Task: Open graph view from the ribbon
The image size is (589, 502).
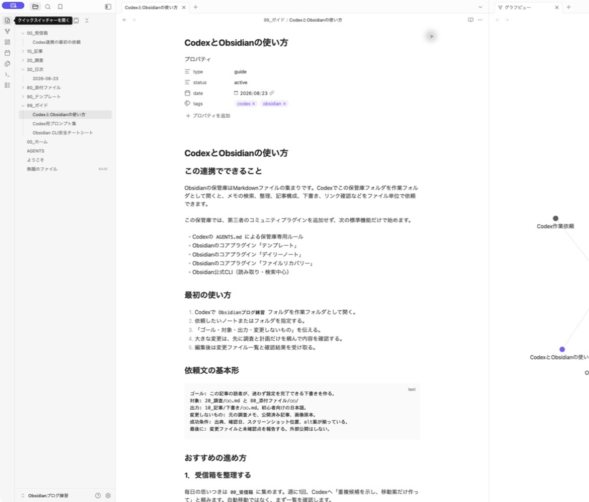Action: coord(7,31)
